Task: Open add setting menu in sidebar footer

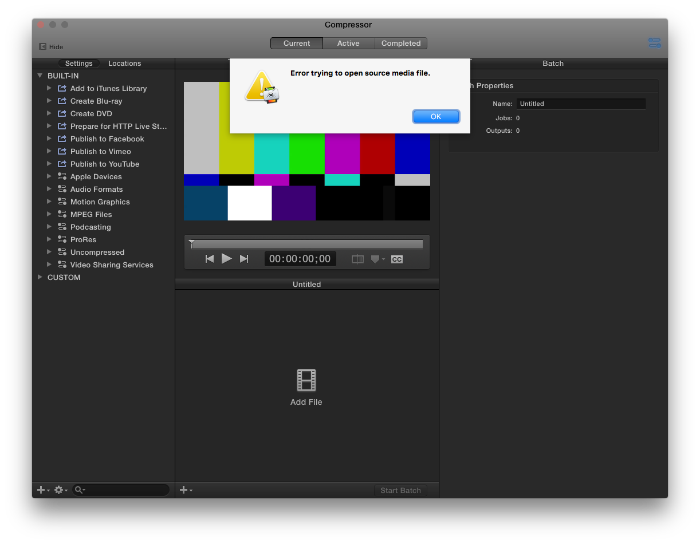Action: [43, 490]
